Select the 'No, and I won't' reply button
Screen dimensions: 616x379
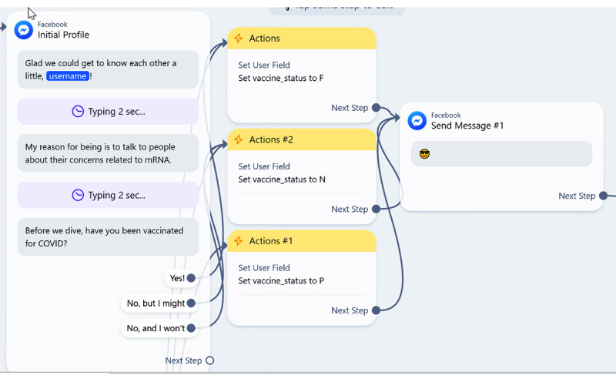coord(159,328)
